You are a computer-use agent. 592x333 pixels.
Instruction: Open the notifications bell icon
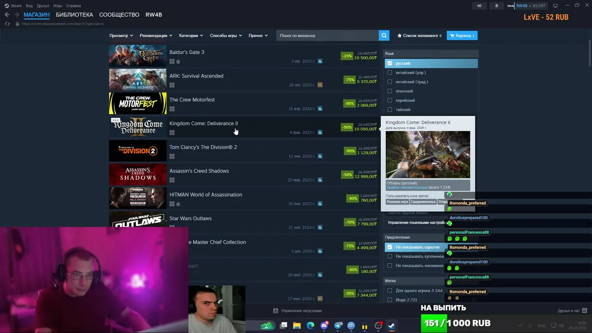point(497,6)
